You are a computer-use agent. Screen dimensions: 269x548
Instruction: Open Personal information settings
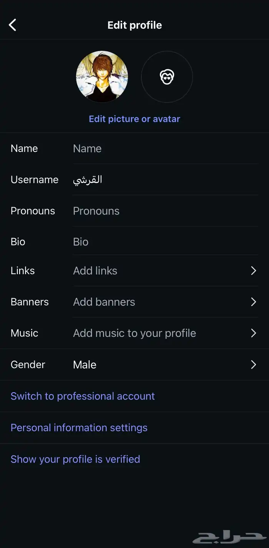(79, 428)
